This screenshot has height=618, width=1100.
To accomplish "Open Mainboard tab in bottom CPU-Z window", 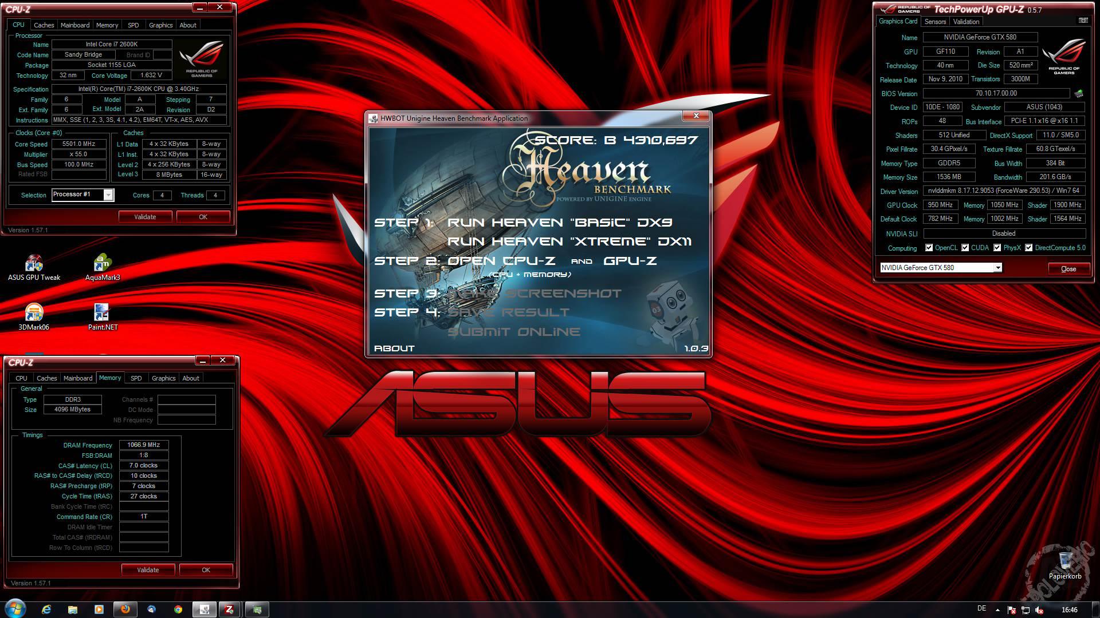I will [78, 378].
